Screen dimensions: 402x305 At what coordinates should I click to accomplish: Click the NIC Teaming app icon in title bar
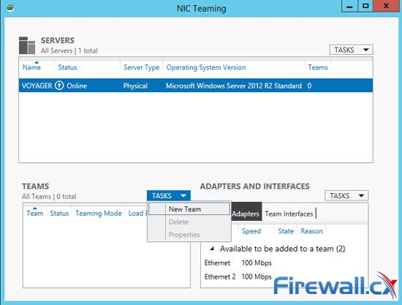pos(10,8)
